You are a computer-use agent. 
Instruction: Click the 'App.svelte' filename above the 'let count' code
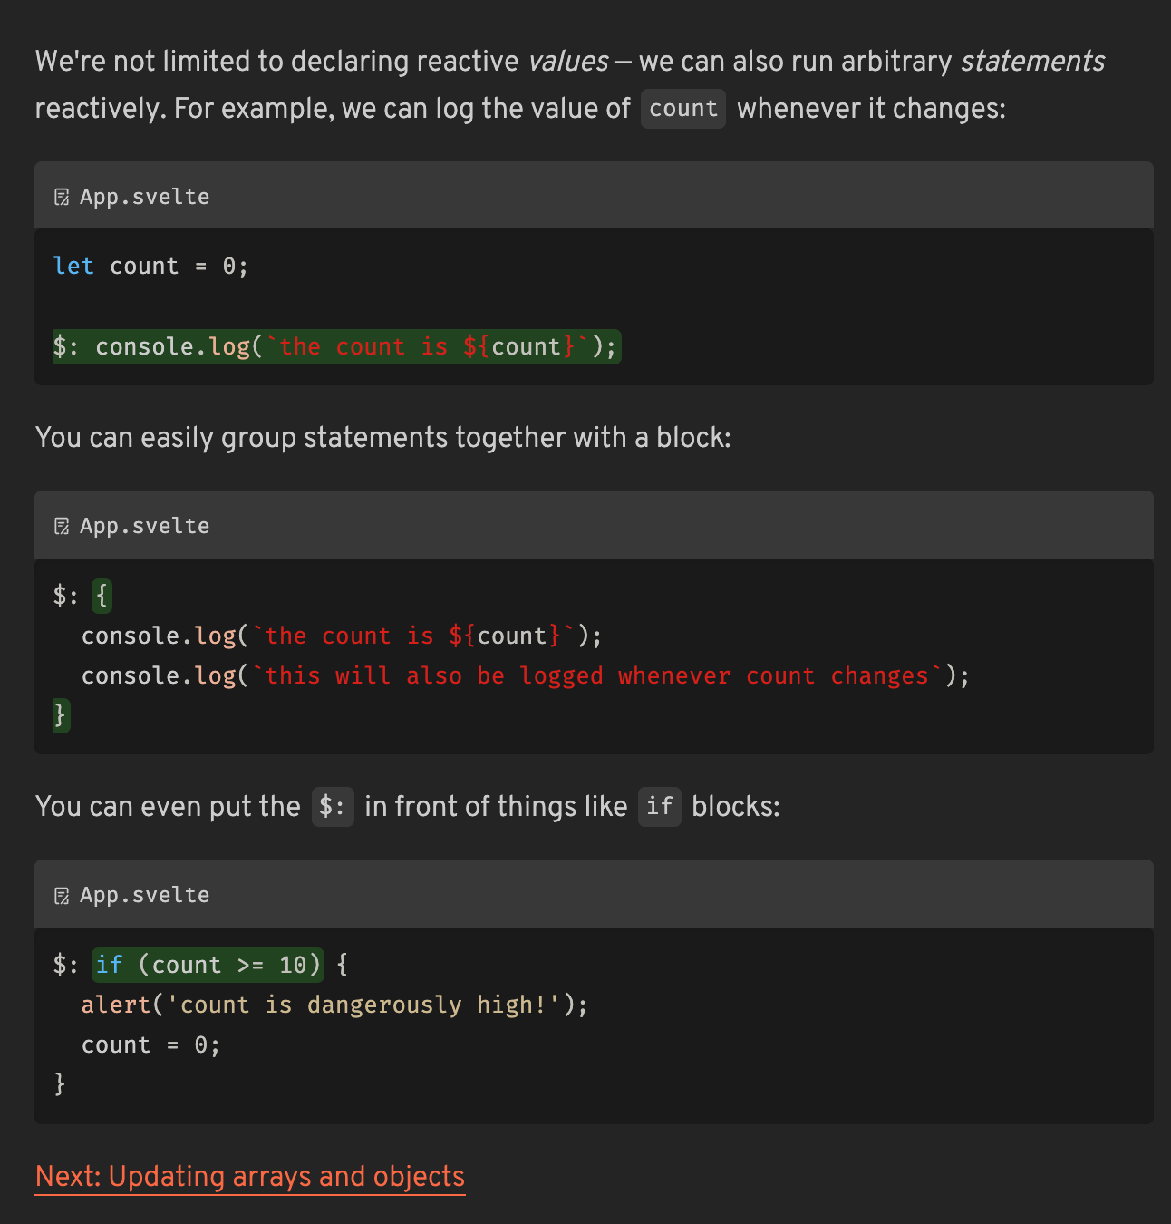tap(144, 197)
